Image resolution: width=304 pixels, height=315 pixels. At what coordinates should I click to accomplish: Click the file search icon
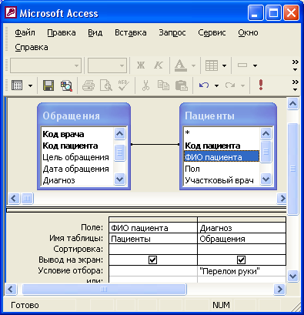point(66,85)
